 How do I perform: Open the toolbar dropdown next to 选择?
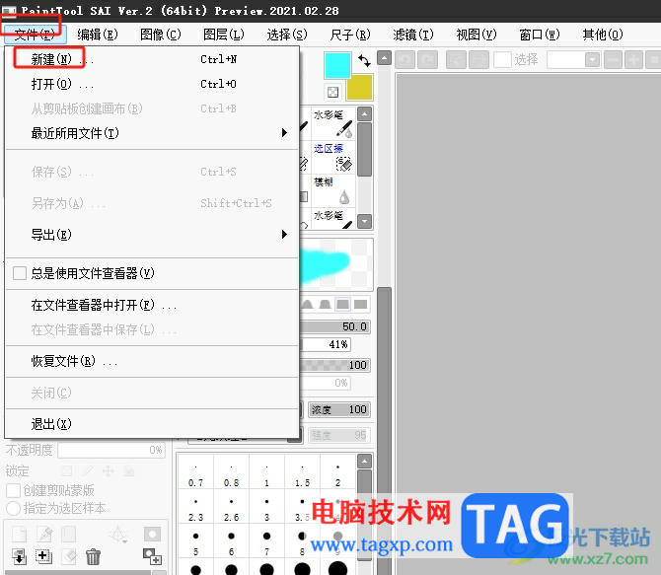click(x=592, y=60)
